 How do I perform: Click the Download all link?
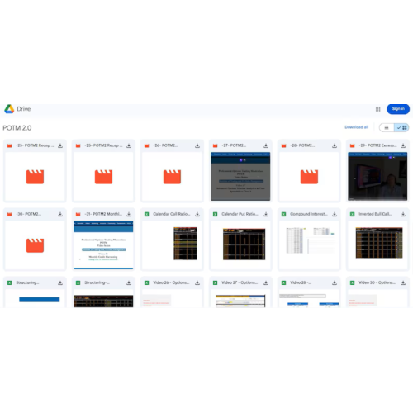click(x=357, y=127)
